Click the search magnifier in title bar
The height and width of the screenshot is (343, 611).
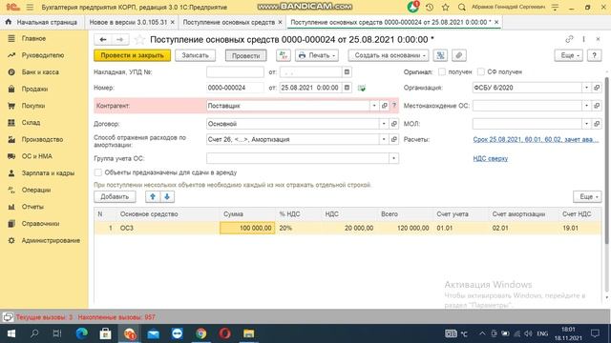[462, 7]
